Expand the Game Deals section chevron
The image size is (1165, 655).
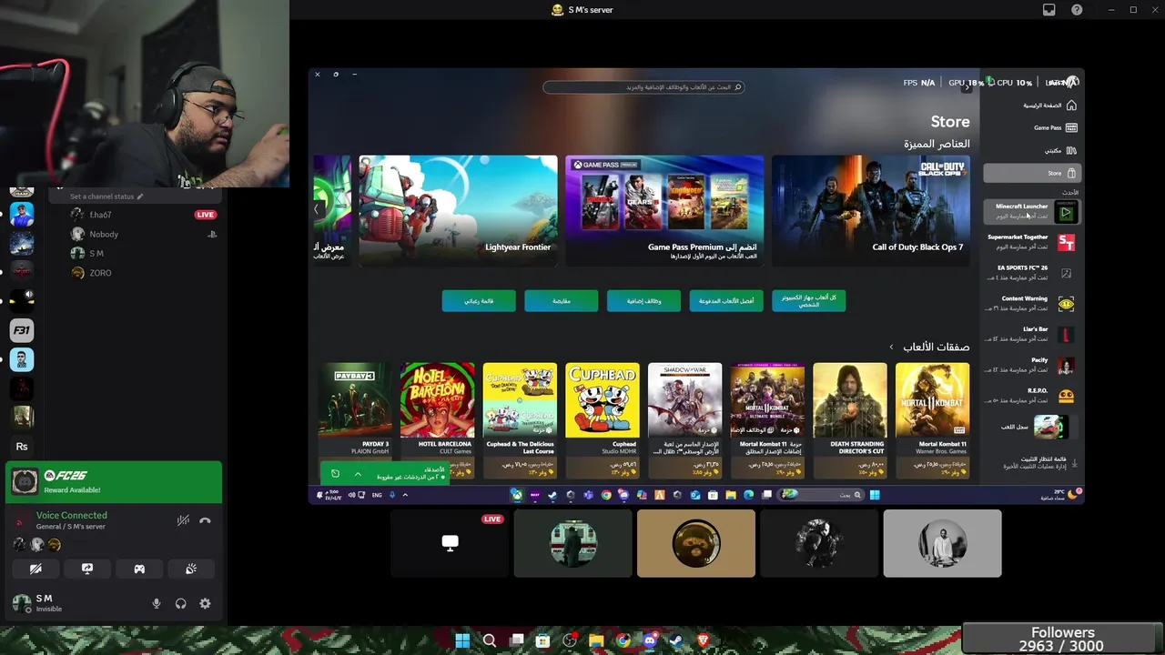point(891,347)
